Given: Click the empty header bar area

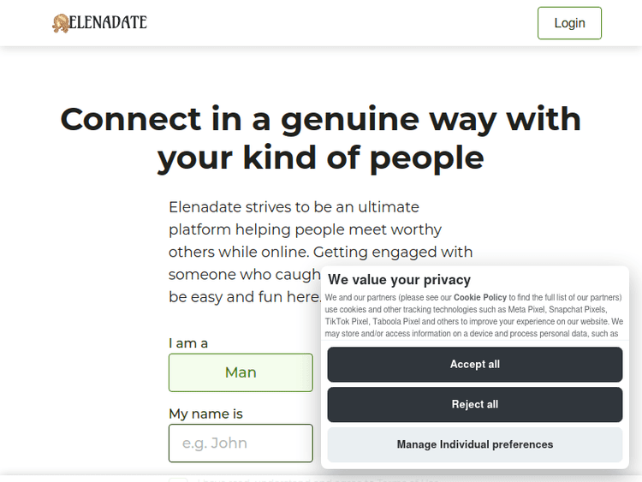Looking at the screenshot, I should pyautogui.click(x=342, y=23).
